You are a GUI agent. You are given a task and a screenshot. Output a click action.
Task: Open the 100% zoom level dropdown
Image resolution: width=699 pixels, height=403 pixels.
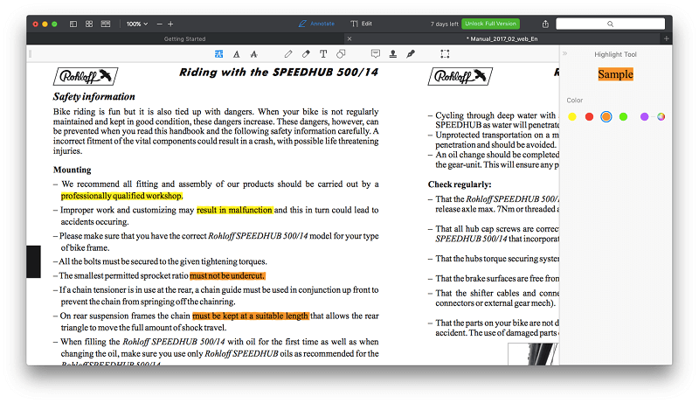pos(137,24)
